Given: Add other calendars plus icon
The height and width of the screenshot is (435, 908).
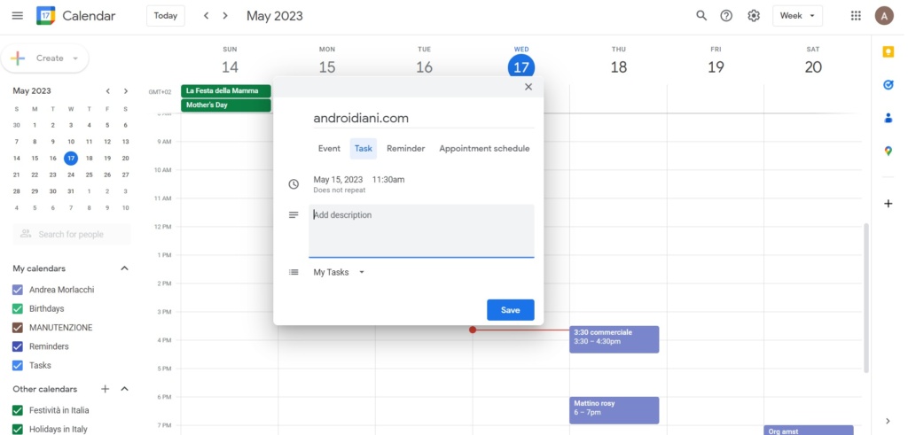Looking at the screenshot, I should (105, 389).
